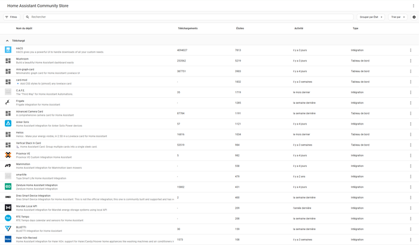Image resolution: width=419 pixels, height=245 pixels.
Task: Select the smartlife repository name
Action: pos(21,175)
